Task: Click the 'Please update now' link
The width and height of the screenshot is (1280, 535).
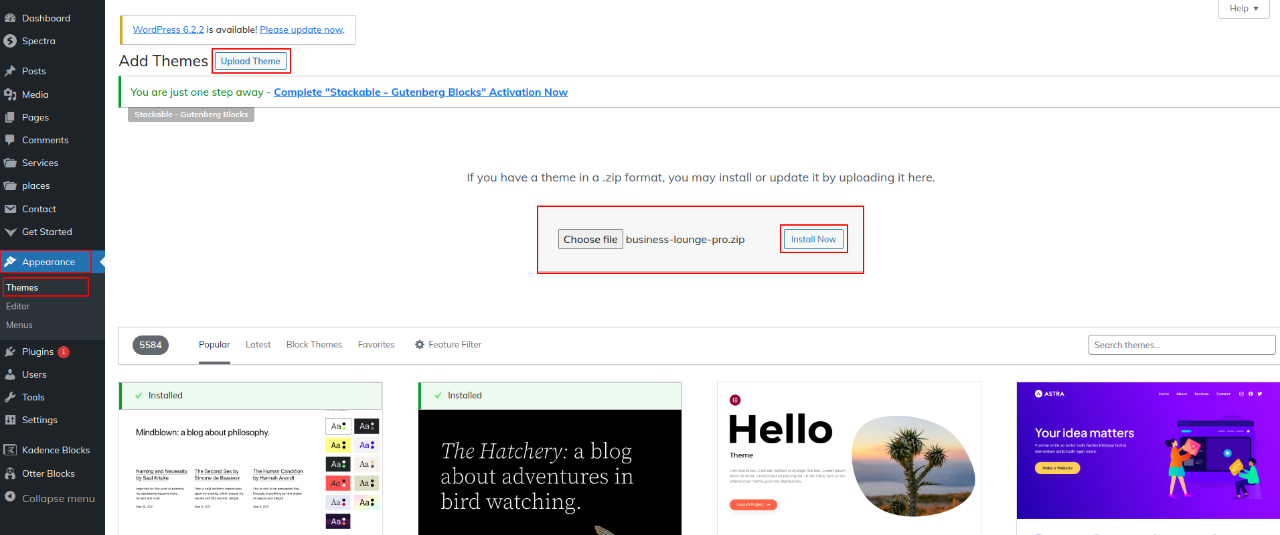Action: point(301,29)
